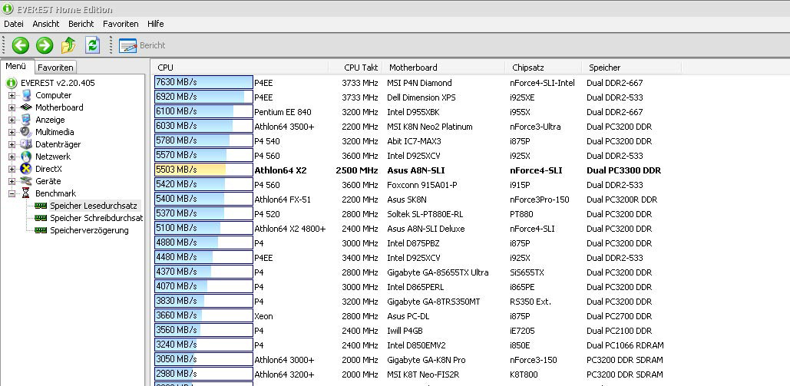This screenshot has width=790, height=386.
Task: Expand the Netzwerk tree node
Action: tap(12, 157)
